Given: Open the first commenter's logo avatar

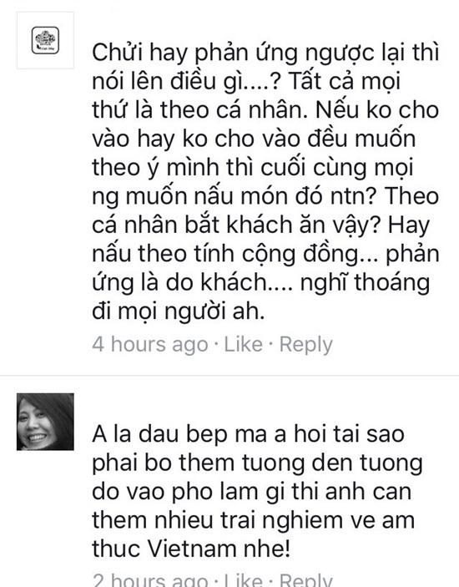Looking at the screenshot, I should pos(45,40).
